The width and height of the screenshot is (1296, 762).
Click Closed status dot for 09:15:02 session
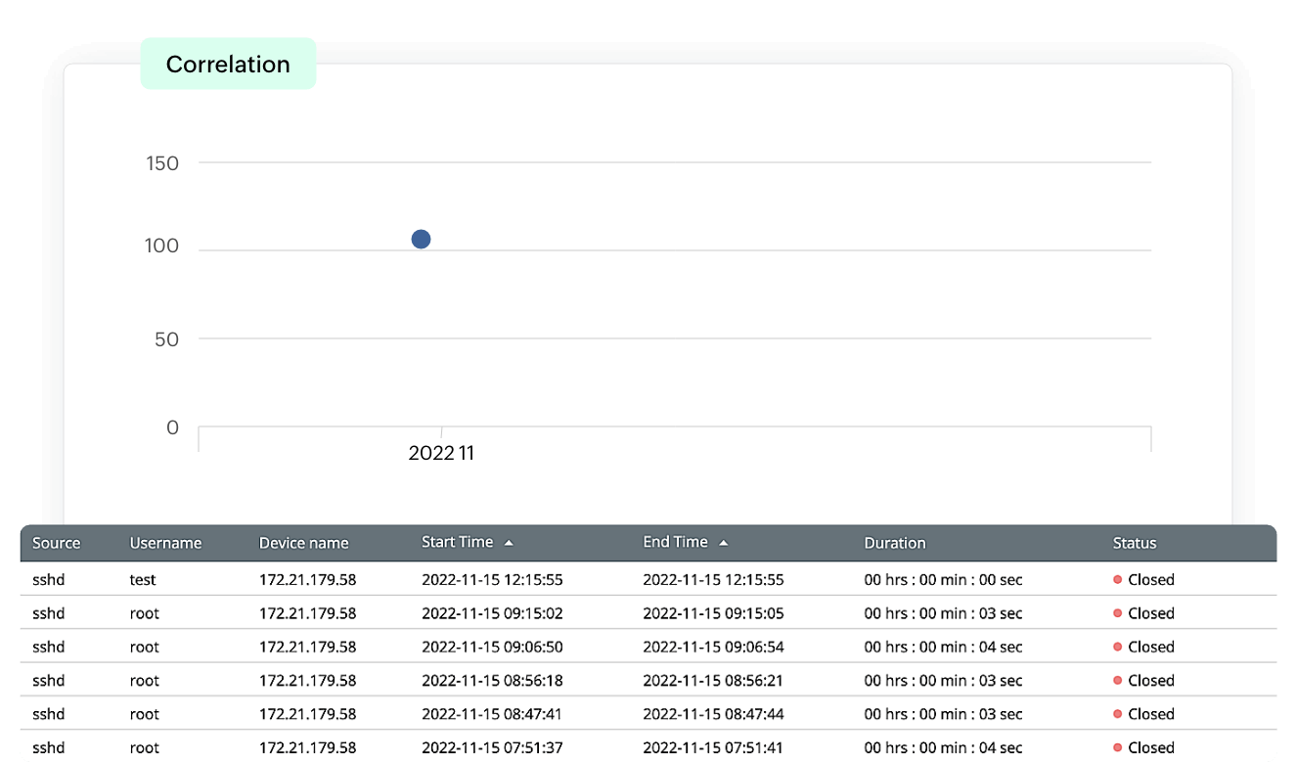(1117, 613)
